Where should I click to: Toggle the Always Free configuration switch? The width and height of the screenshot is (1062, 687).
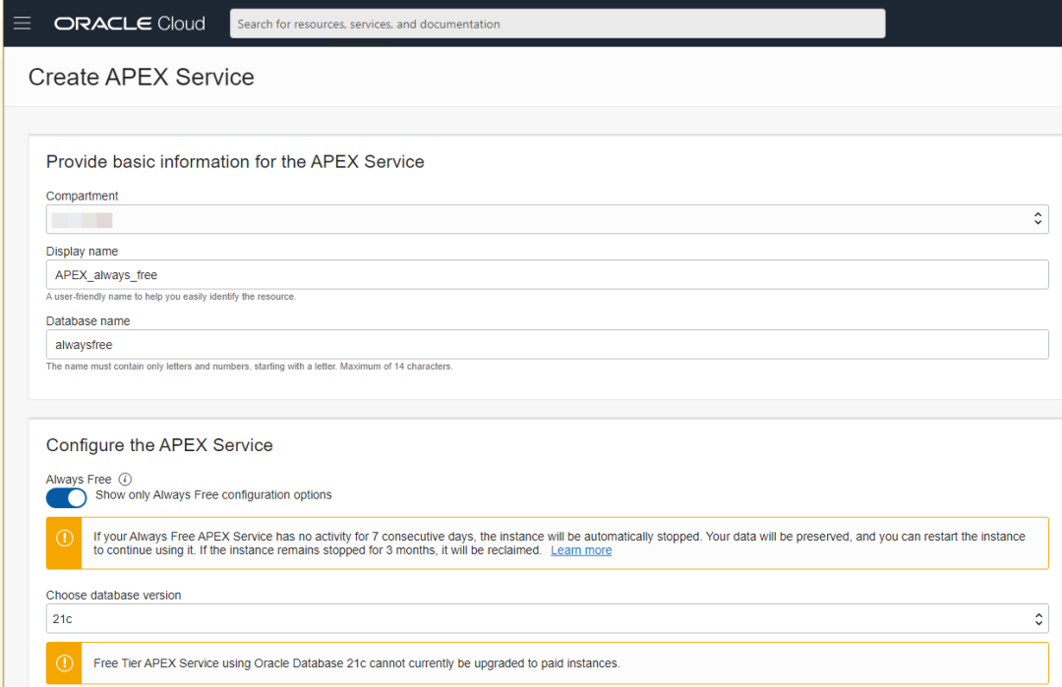point(66,497)
